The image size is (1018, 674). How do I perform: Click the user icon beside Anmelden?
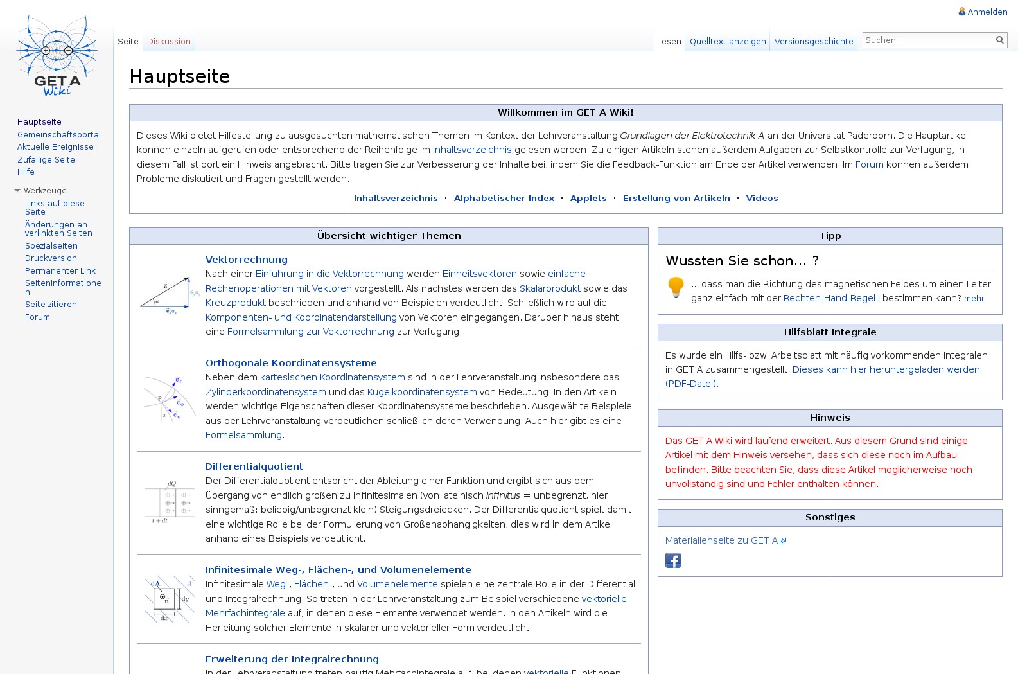(962, 12)
